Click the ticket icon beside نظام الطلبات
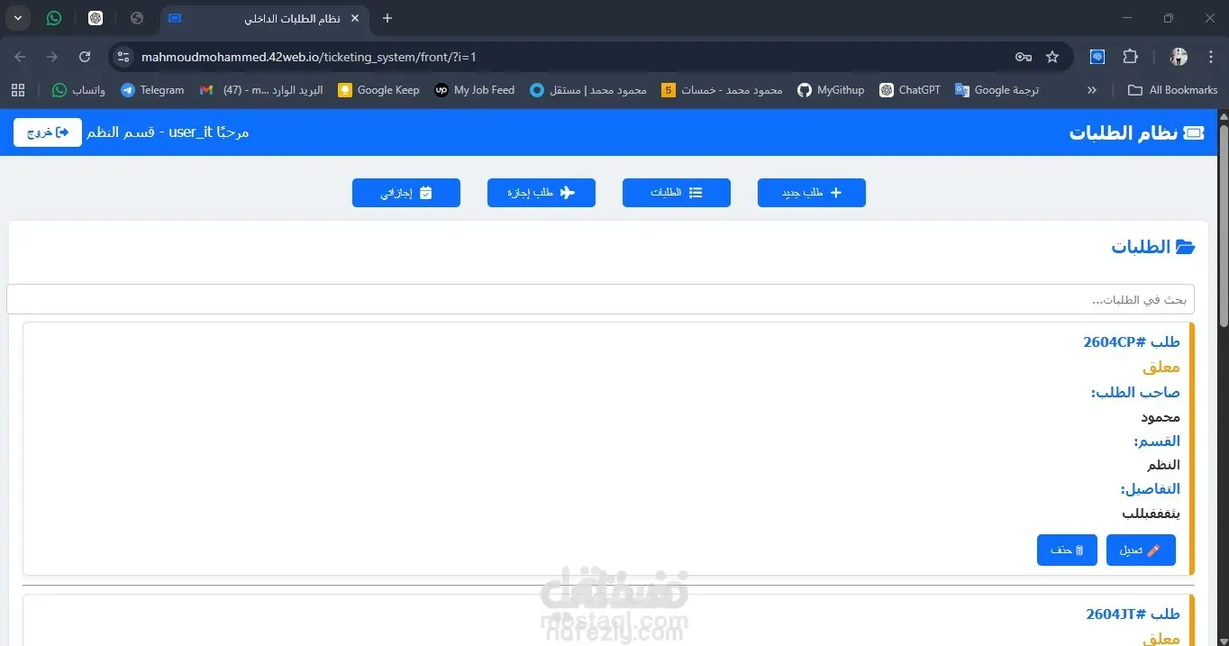Image resolution: width=1229 pixels, height=646 pixels. [1194, 132]
